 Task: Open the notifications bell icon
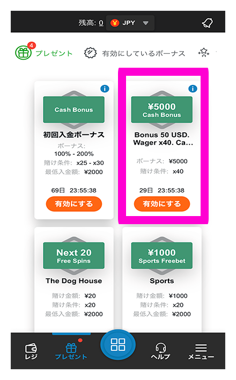click(x=207, y=23)
